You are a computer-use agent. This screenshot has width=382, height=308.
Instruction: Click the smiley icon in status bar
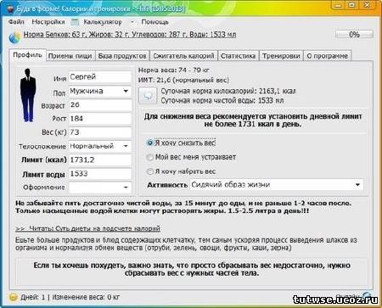[14, 297]
